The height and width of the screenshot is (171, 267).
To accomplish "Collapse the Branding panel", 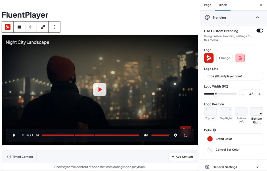I will click(x=257, y=17).
